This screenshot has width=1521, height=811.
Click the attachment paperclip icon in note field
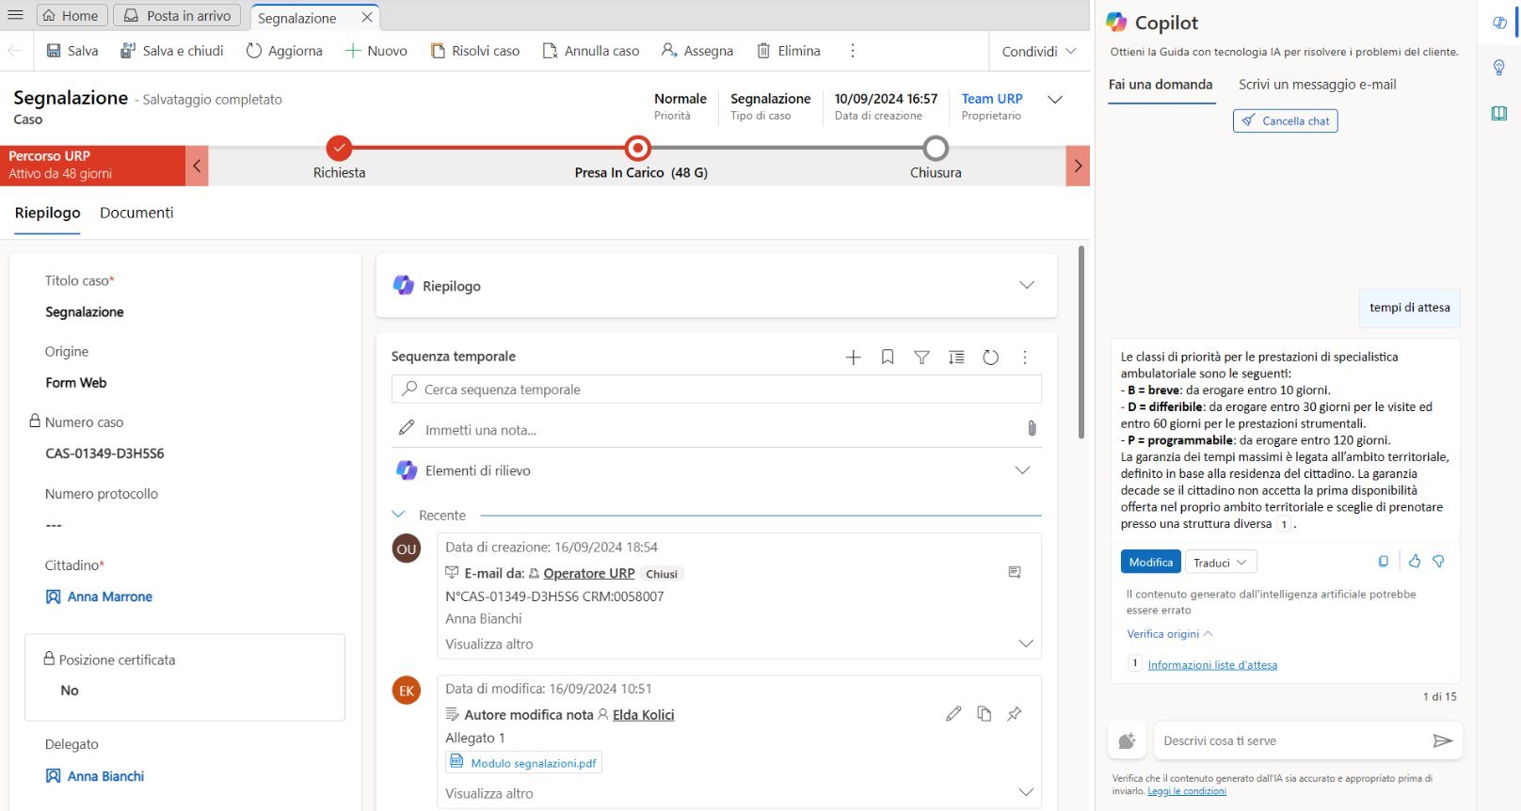[x=1032, y=429]
